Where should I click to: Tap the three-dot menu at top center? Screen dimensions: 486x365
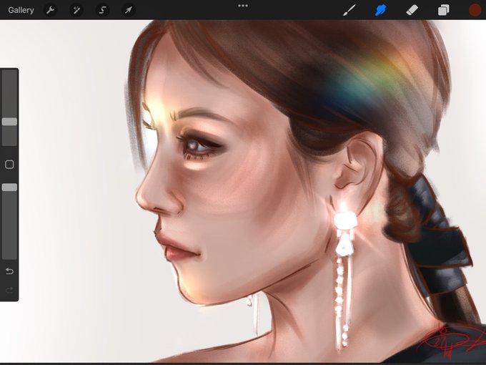tap(243, 6)
